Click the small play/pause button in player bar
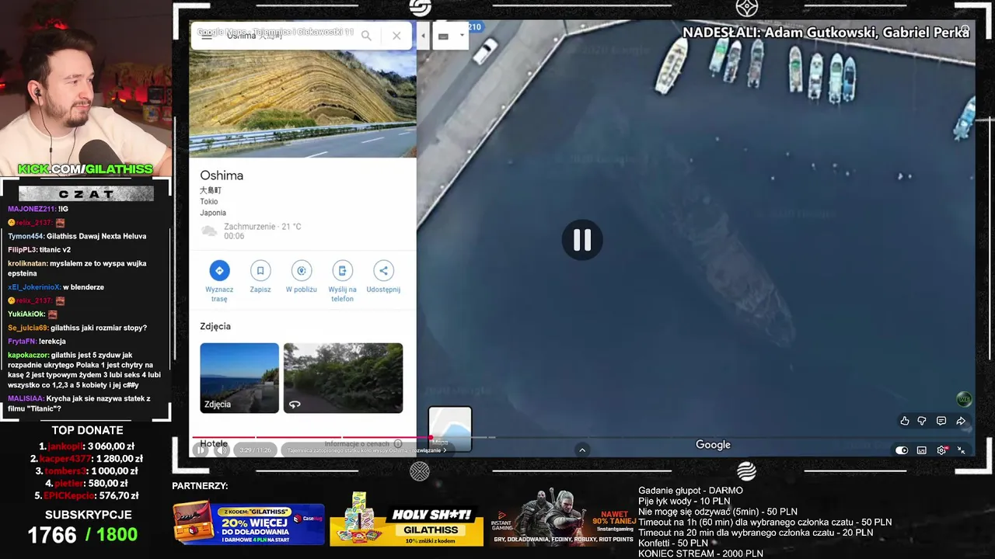The image size is (995, 559). pyautogui.click(x=201, y=450)
